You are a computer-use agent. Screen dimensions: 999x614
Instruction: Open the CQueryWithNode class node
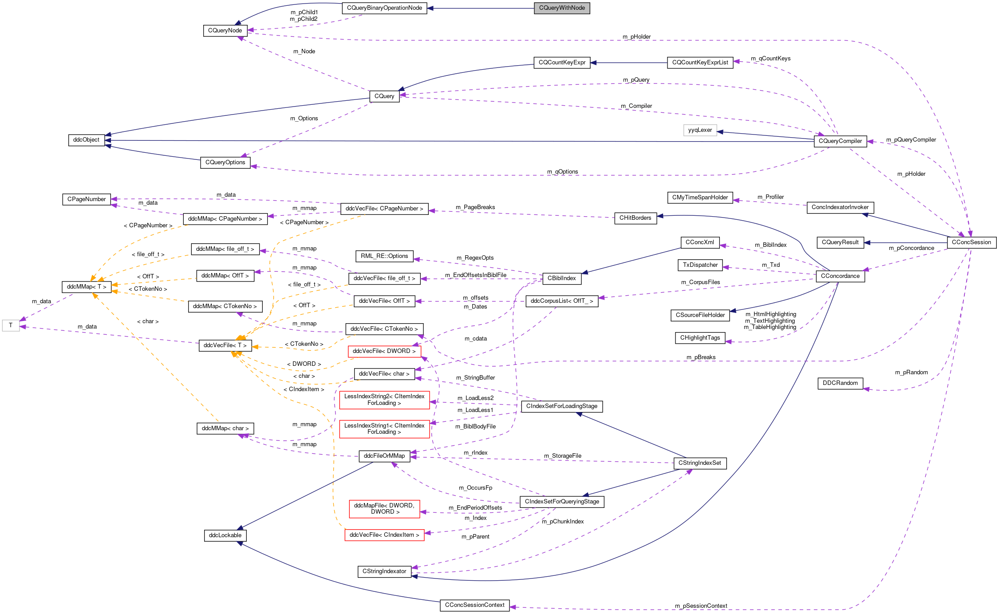coord(562,8)
